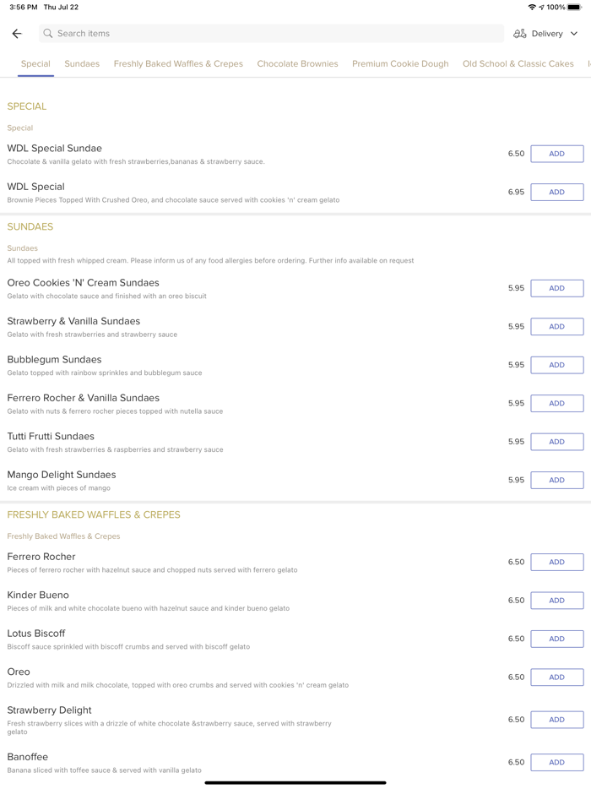Select the Special category tab

click(x=35, y=63)
